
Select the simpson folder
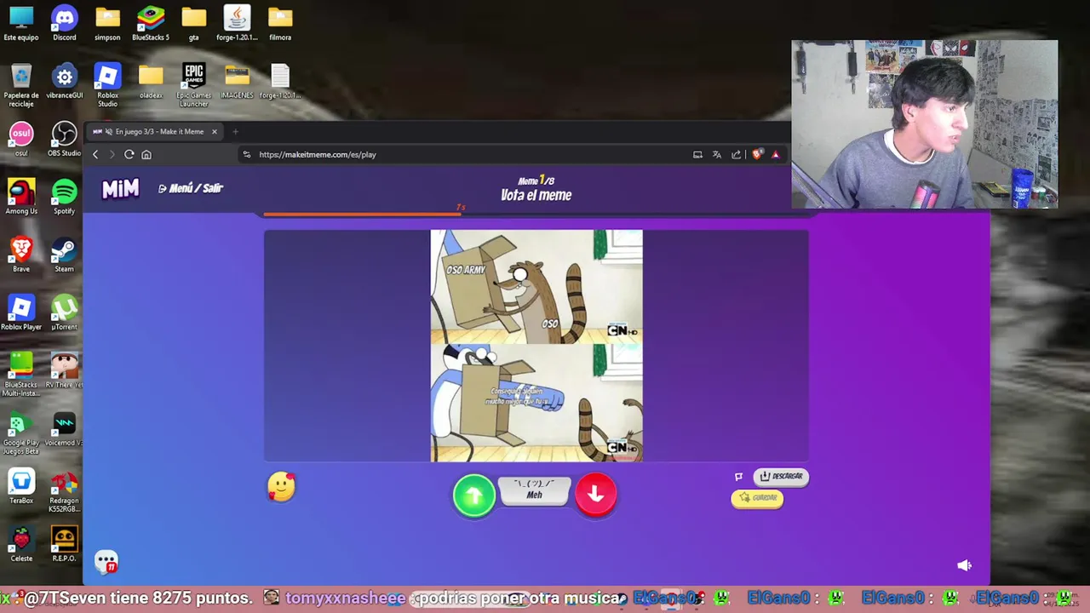coord(107,23)
